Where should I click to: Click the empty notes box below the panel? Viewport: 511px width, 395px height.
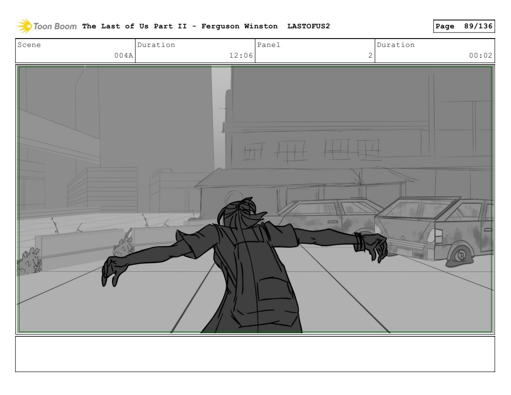click(x=255, y=354)
